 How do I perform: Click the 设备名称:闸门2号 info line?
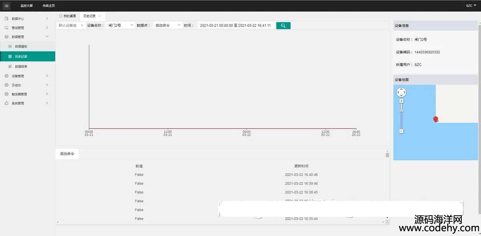tap(411, 40)
